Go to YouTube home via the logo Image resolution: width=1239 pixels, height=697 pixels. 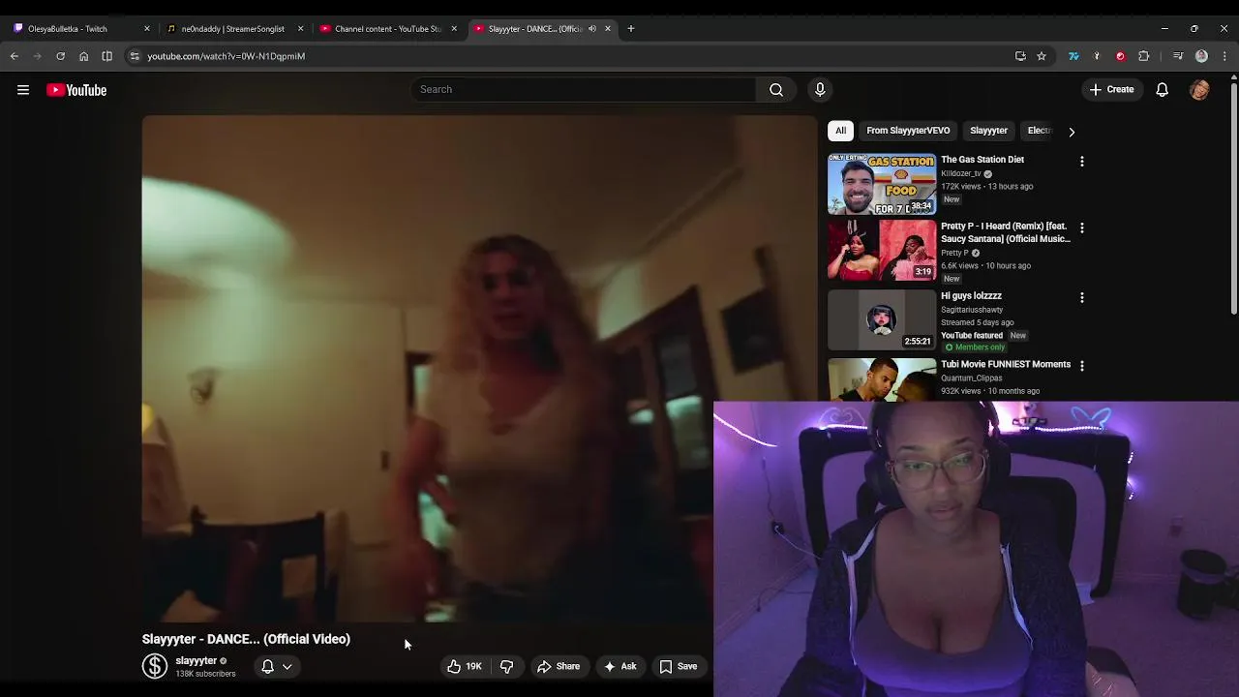(x=76, y=90)
